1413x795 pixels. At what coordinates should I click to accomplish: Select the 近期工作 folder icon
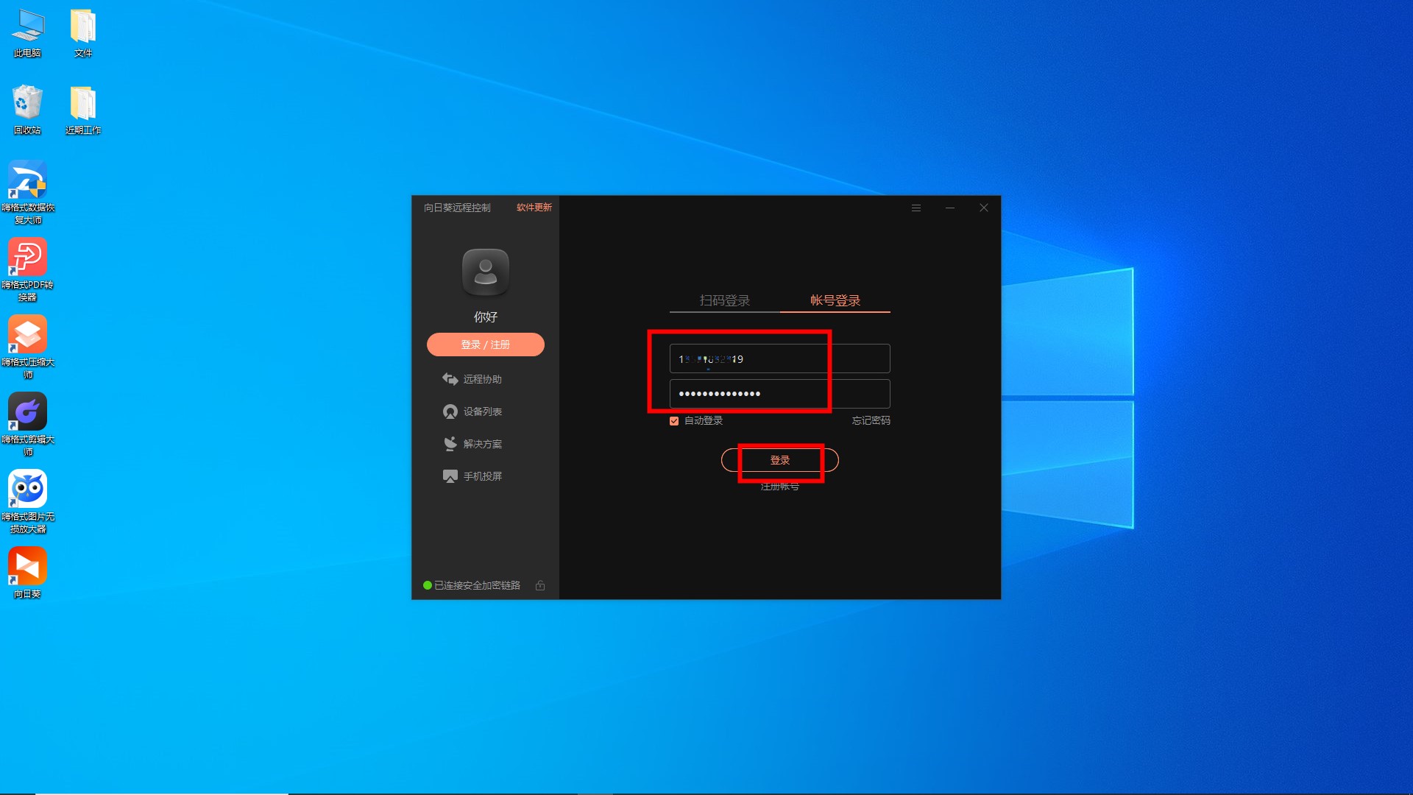(83, 110)
